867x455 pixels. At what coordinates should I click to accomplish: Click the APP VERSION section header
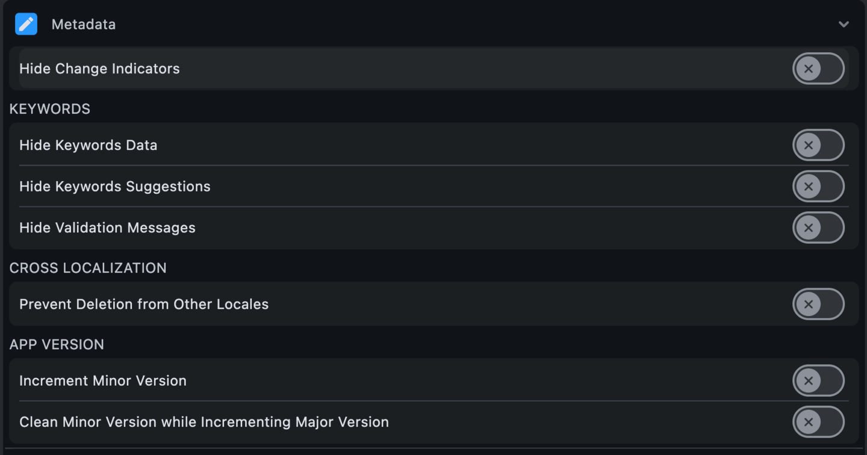pyautogui.click(x=57, y=344)
